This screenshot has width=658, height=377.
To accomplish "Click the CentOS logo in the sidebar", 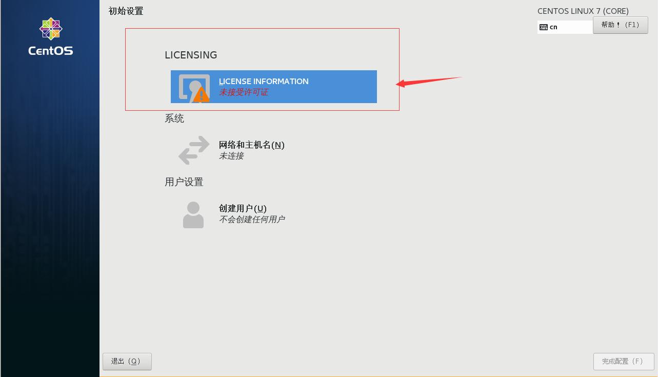I will (50, 35).
